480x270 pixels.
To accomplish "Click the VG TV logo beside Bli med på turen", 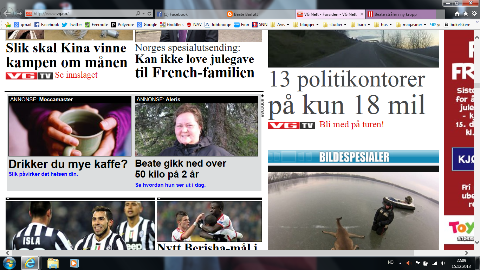I will (291, 126).
